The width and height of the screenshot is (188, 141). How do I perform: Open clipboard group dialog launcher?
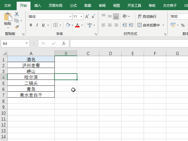pyautogui.click(x=23, y=34)
